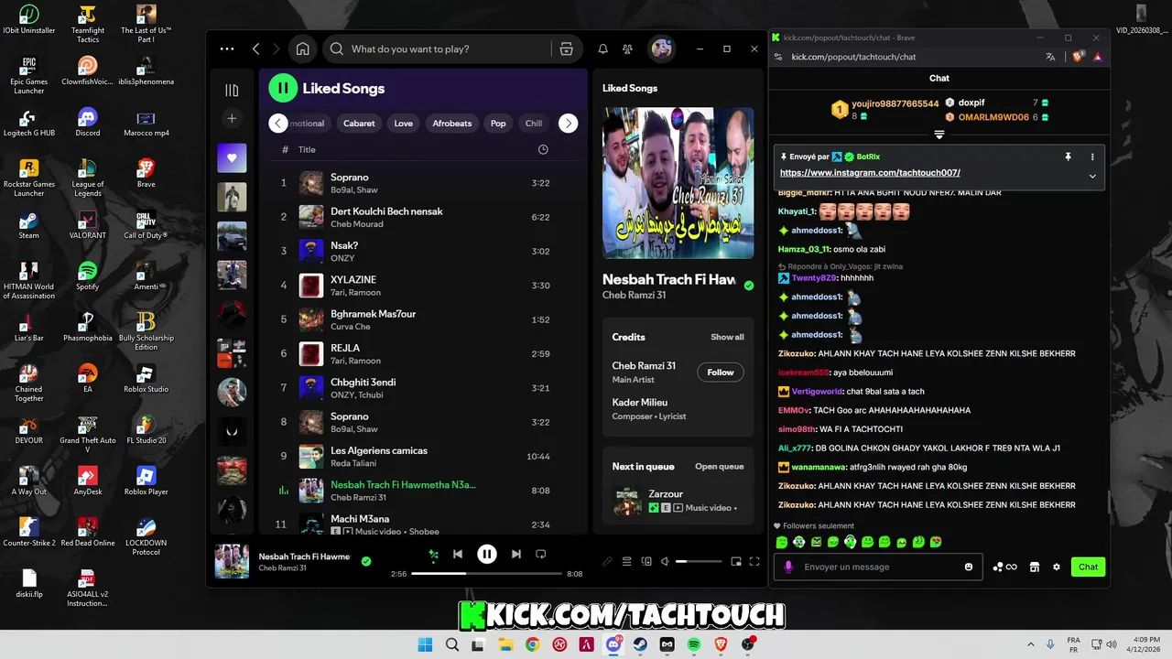Click the Follow button for Cheb Ramzi 31
This screenshot has width=1172, height=659.
[721, 373]
